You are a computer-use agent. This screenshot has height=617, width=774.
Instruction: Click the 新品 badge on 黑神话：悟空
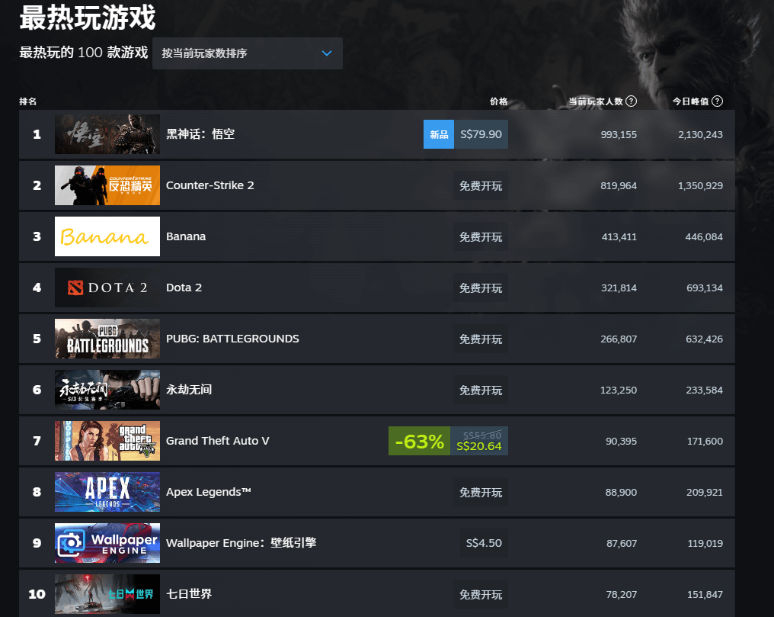tap(438, 133)
